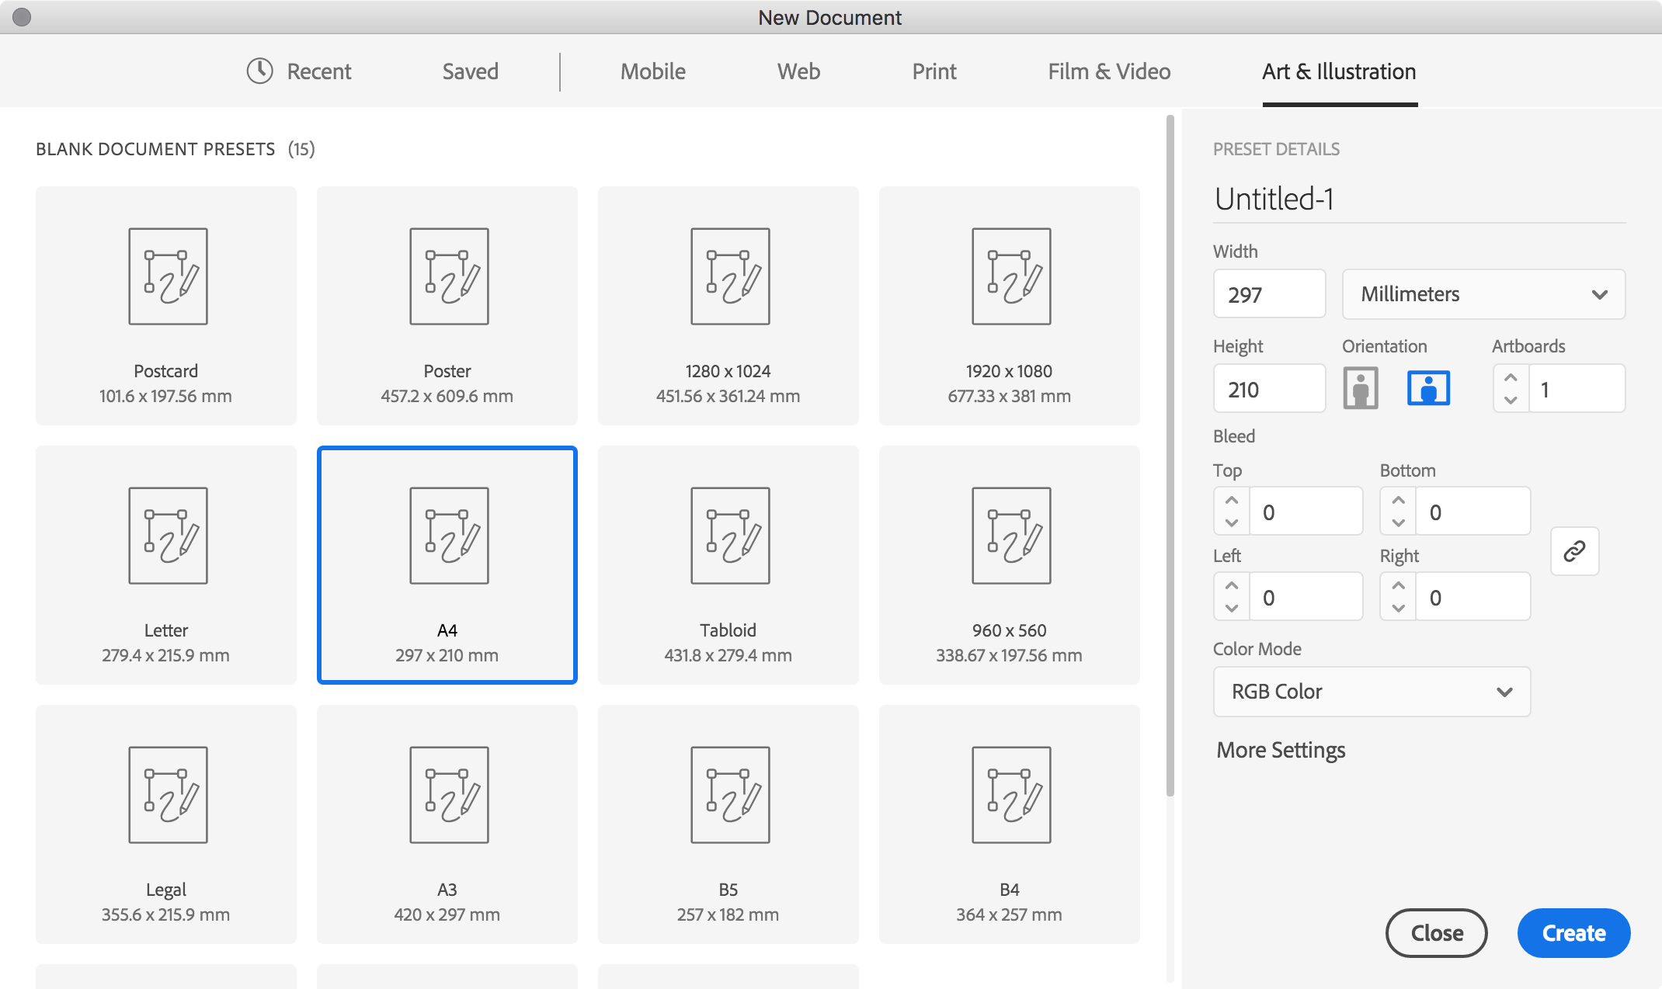Image resolution: width=1662 pixels, height=989 pixels.
Task: Select the Postcard document preset
Action: 165,306
